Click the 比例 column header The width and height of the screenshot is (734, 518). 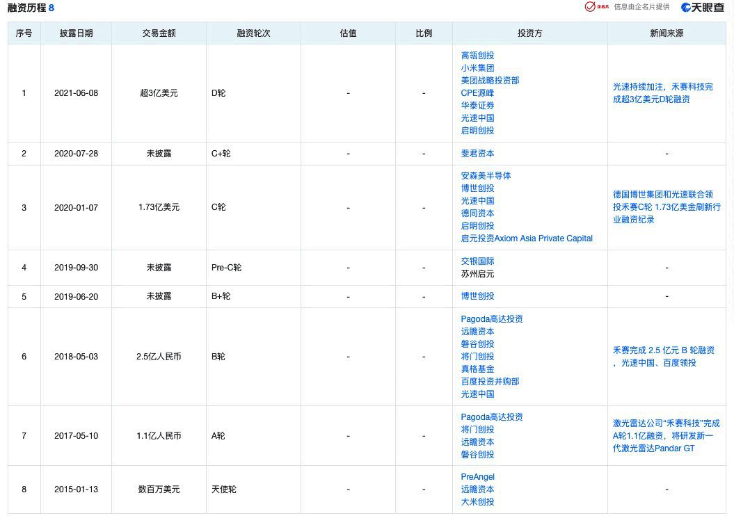tap(424, 33)
